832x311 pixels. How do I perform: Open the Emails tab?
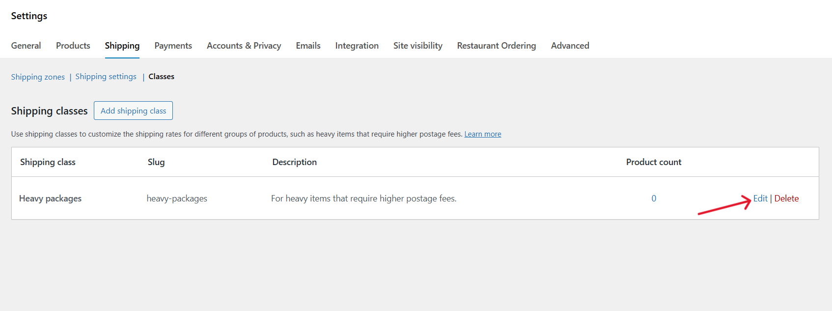pyautogui.click(x=308, y=46)
